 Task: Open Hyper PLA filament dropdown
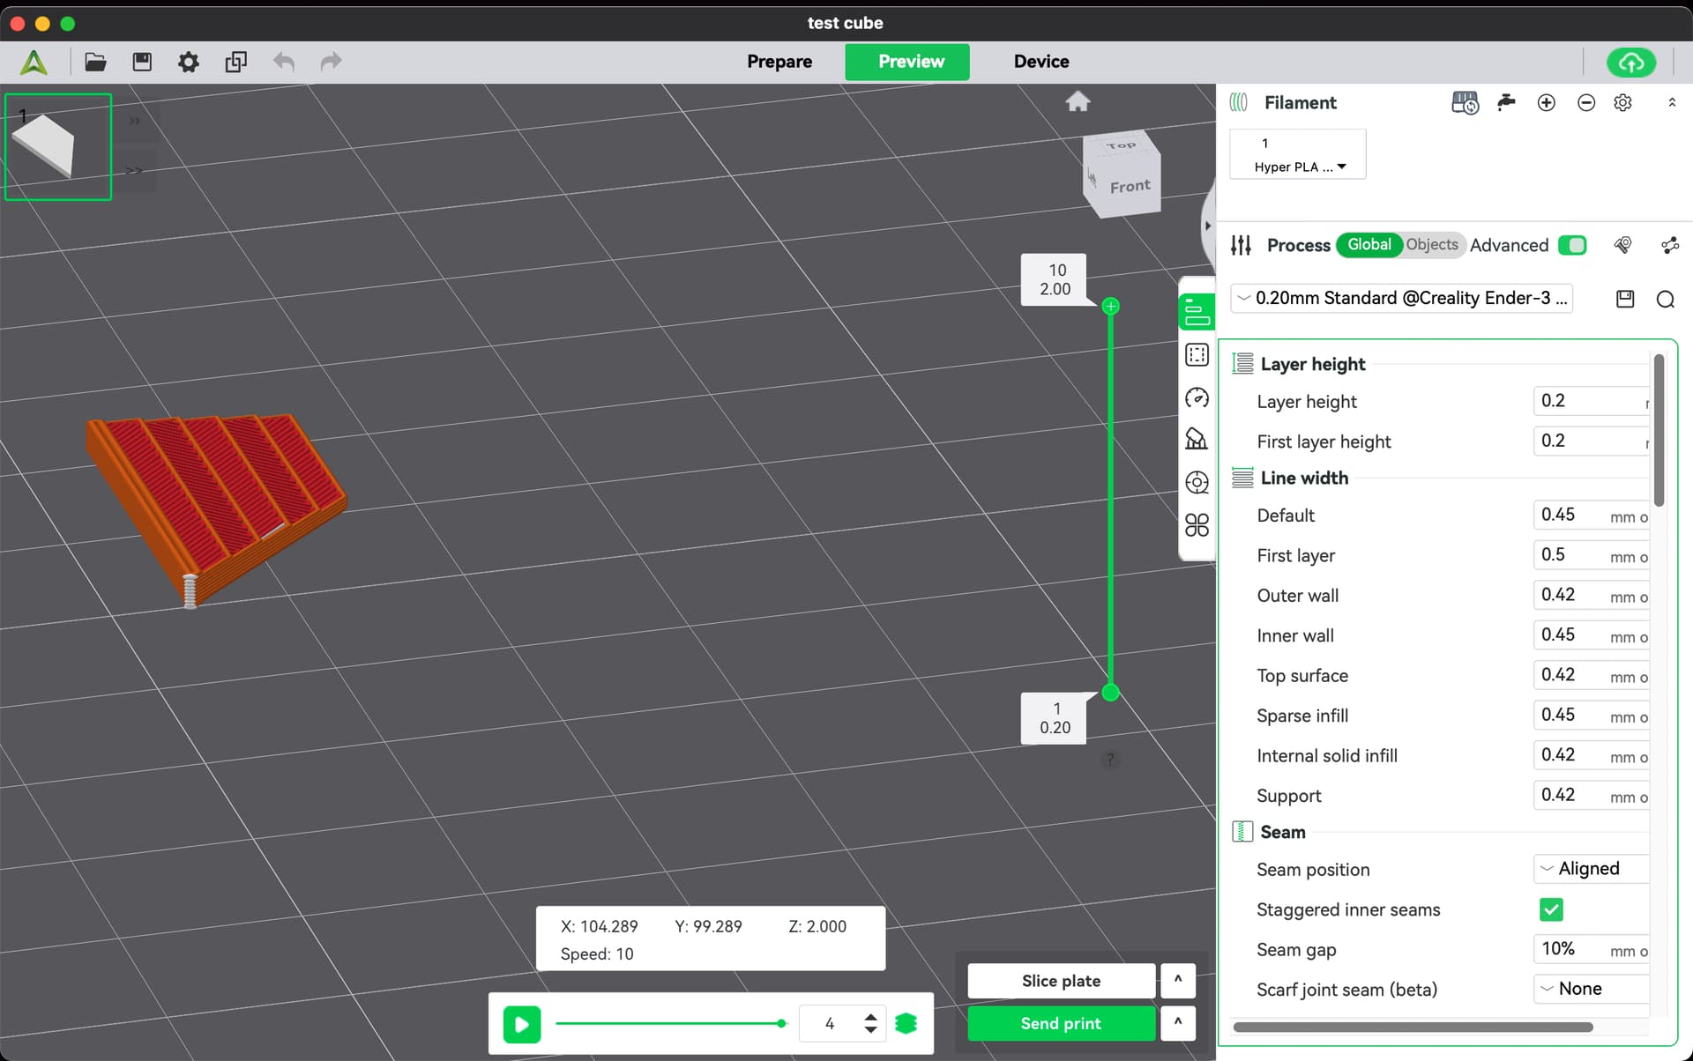pyautogui.click(x=1299, y=167)
